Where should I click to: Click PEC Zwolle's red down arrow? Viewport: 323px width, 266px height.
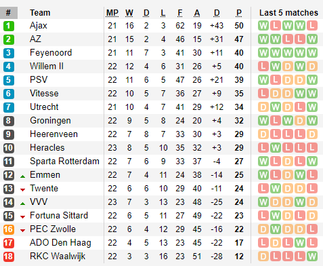tap(22, 231)
